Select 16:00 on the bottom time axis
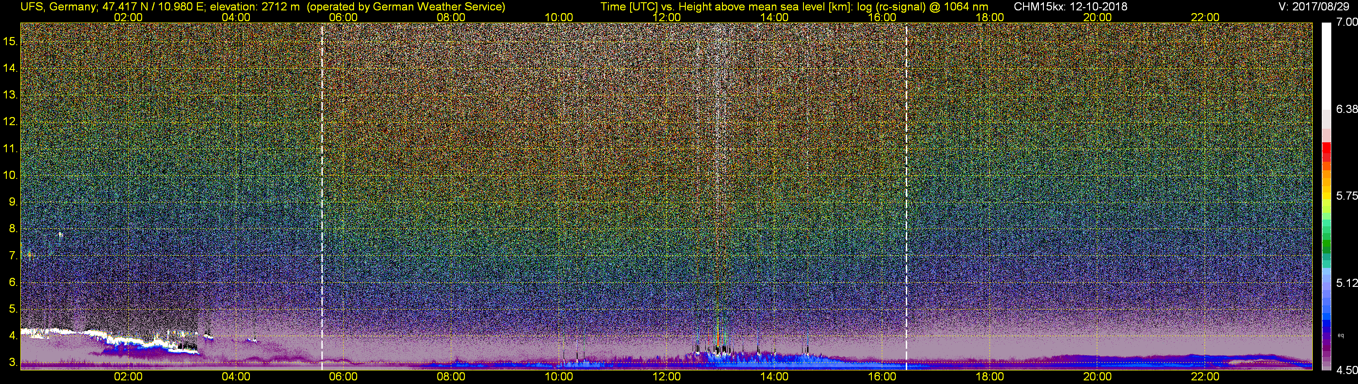1358x384 pixels. (882, 377)
